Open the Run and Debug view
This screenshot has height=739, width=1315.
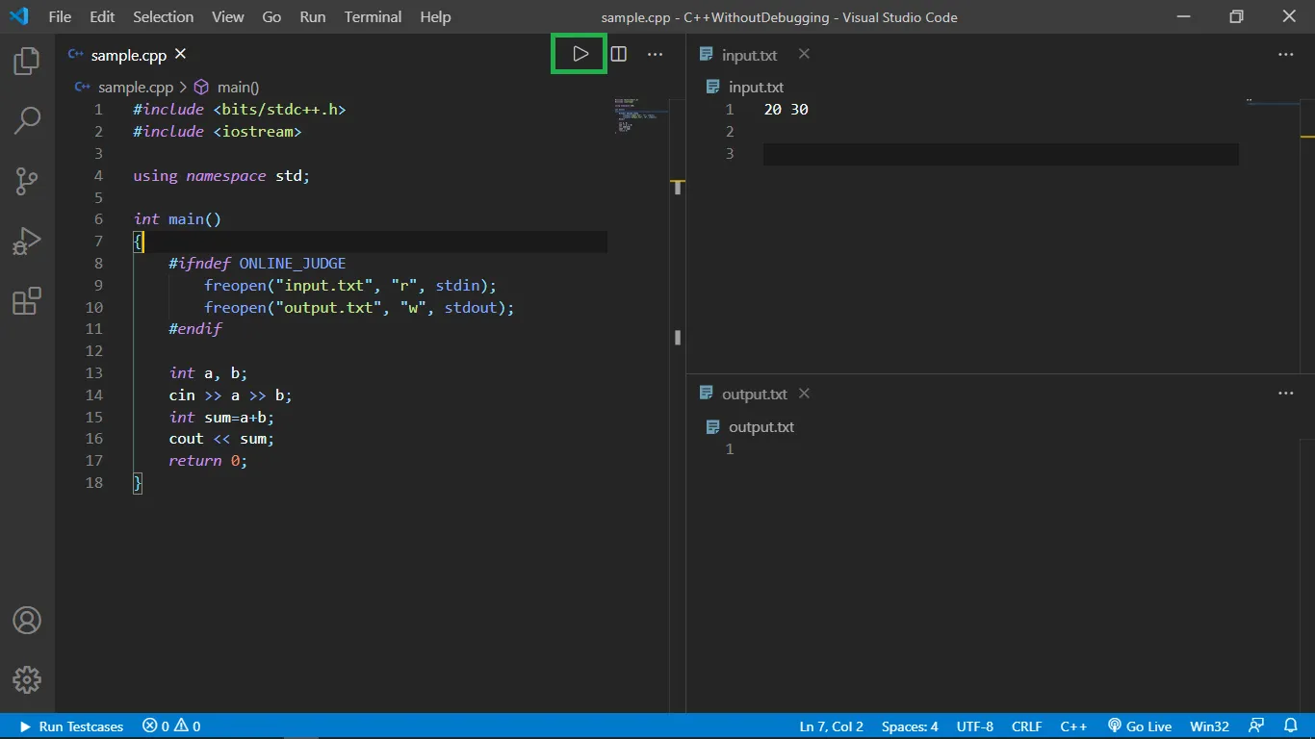click(x=26, y=241)
